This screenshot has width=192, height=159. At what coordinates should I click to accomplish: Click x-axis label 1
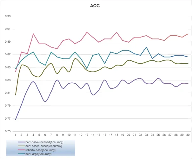coord(16,135)
